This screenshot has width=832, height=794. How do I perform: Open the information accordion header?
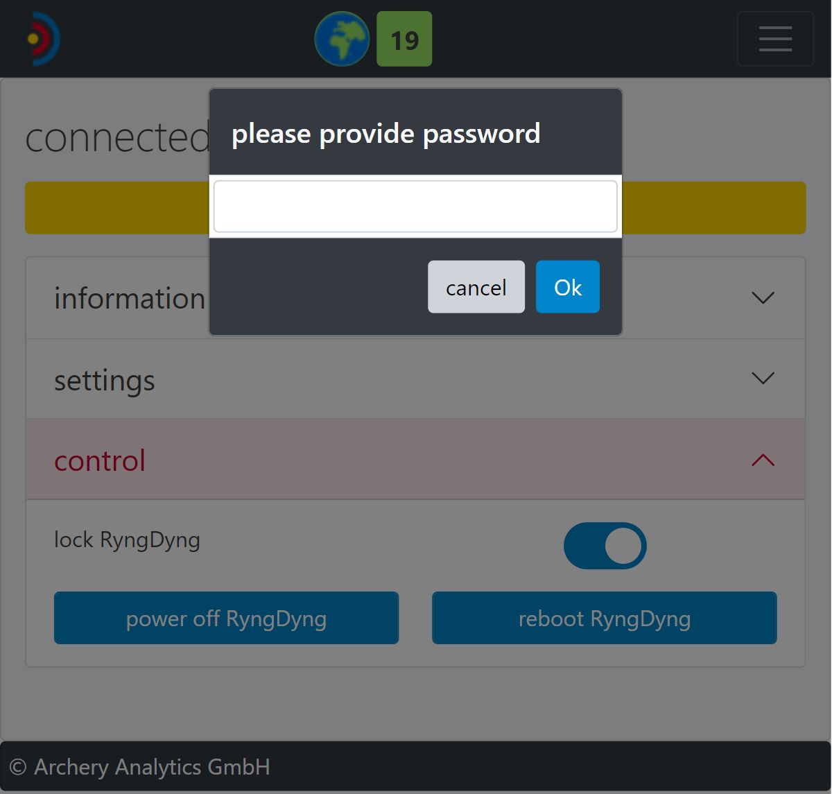click(x=130, y=299)
